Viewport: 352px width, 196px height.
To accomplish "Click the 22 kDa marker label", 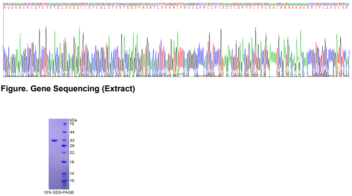I will click(x=72, y=153).
